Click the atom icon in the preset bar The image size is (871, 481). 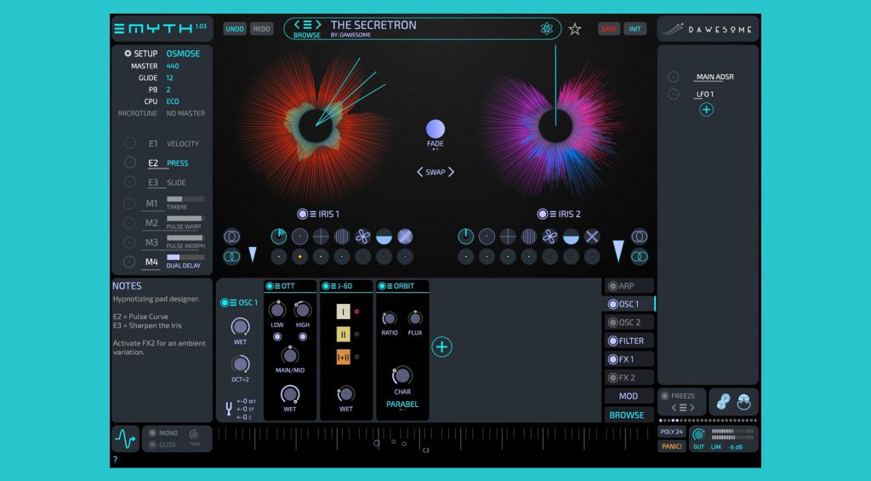tap(546, 29)
